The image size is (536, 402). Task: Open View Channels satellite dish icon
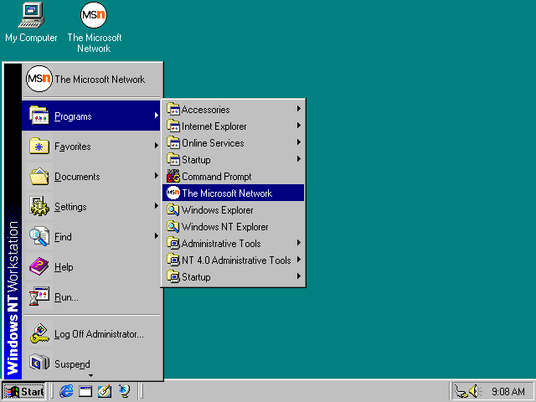124,391
